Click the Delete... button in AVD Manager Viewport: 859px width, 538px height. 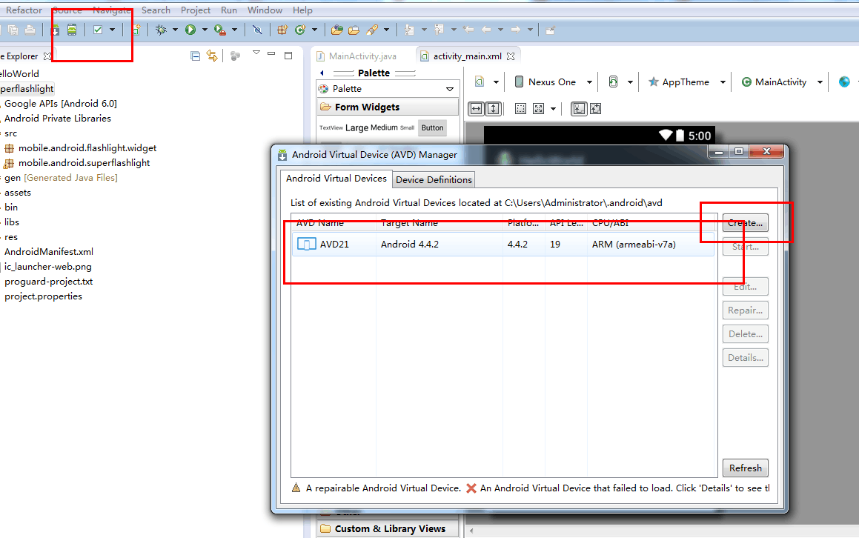pyautogui.click(x=745, y=333)
